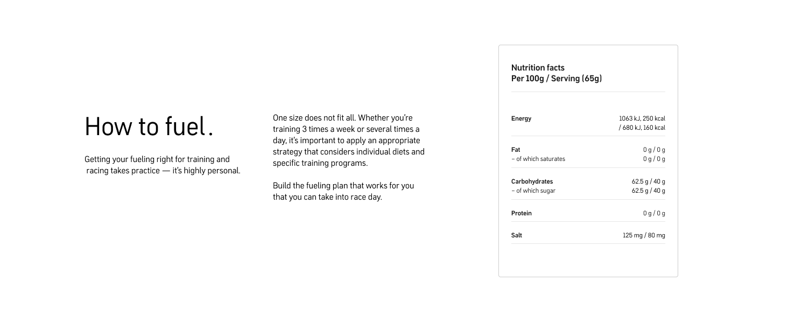The height and width of the screenshot is (323, 788).
Task: Click the "of which saturates" label
Action: coord(538,159)
